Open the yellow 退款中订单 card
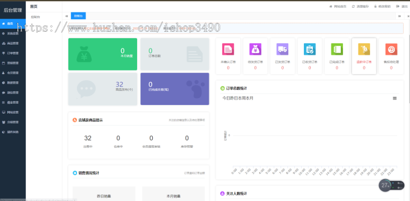The width and height of the screenshot is (410, 201). click(364, 56)
